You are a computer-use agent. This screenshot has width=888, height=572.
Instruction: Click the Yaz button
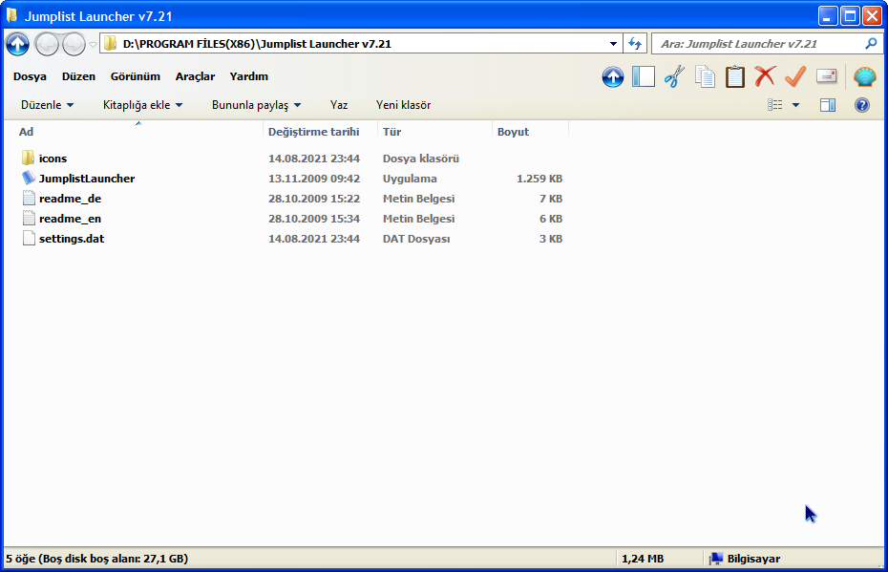[x=339, y=105]
